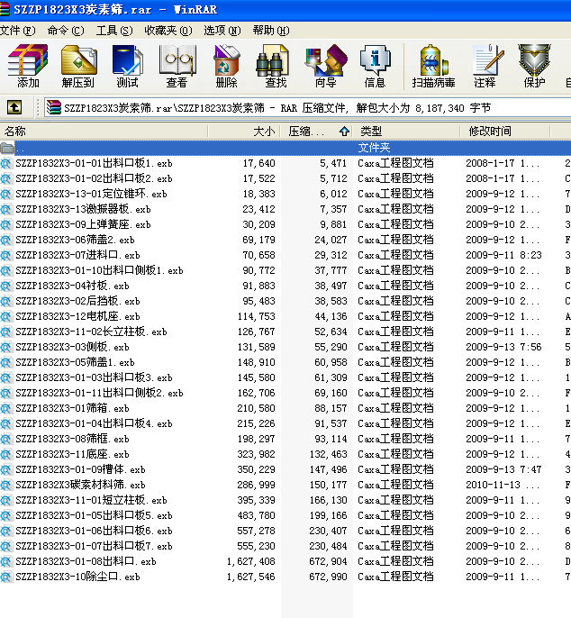571x618 pixels.
Task: Click the size value 1,627,546
Action: [250, 577]
